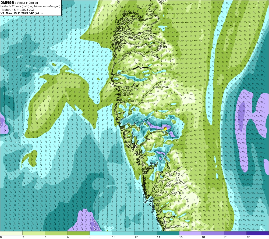Click the "VT: Mán. 13.11.2023 04Z" valid time
Image resolution: width=269 pixels, height=239 pixels.
17,13
